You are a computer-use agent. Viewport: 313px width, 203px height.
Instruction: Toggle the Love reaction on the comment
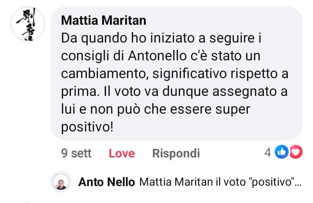point(122,153)
